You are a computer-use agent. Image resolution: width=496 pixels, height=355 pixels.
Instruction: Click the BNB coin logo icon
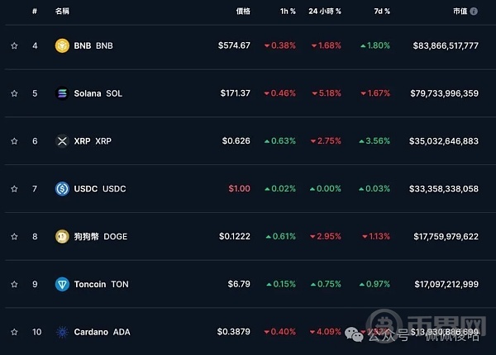point(61,45)
